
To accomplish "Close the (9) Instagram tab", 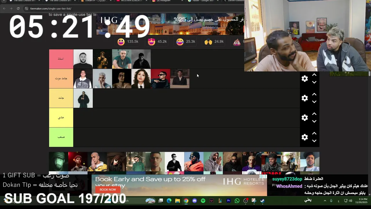I will pos(182,1).
